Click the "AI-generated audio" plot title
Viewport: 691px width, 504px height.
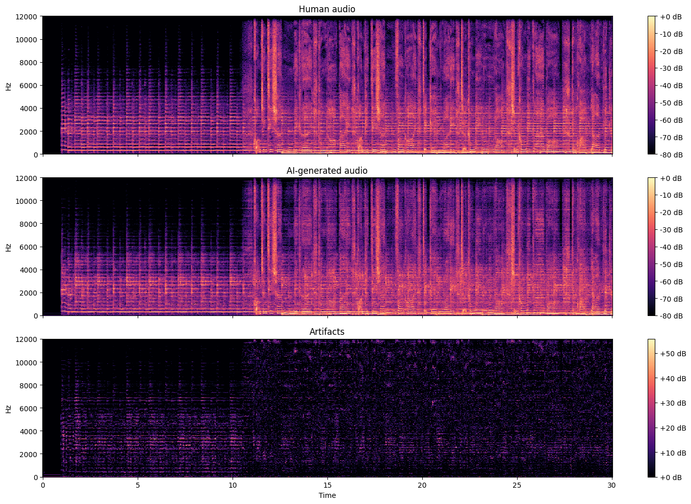327,171
